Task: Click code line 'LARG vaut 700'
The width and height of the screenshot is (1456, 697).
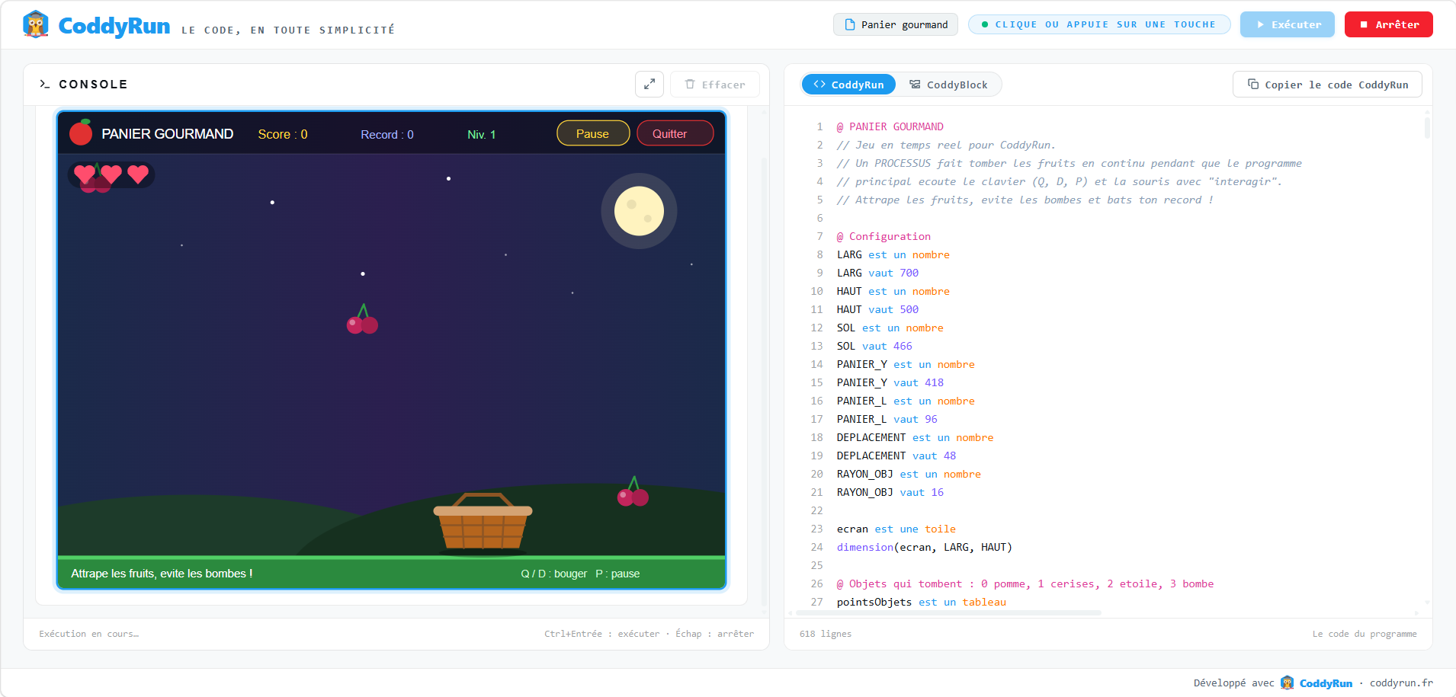Action: pyautogui.click(x=877, y=273)
